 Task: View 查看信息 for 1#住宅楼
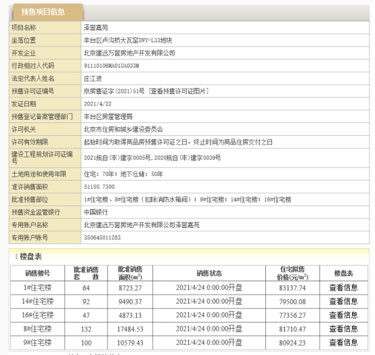tap(343, 287)
